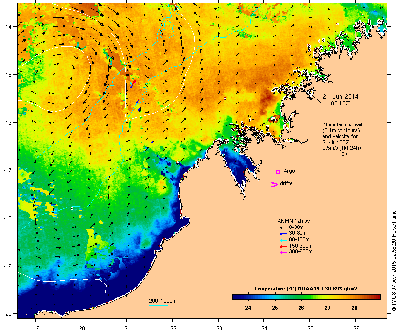Click the 'and velocity for' label
Screen dimensions: 400x332
point(340,136)
